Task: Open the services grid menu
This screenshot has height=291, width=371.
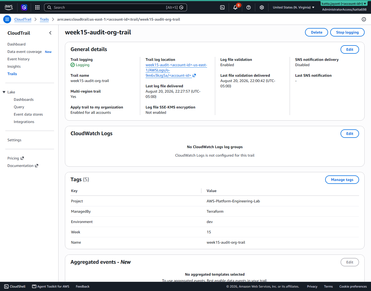Action: click(x=37, y=7)
